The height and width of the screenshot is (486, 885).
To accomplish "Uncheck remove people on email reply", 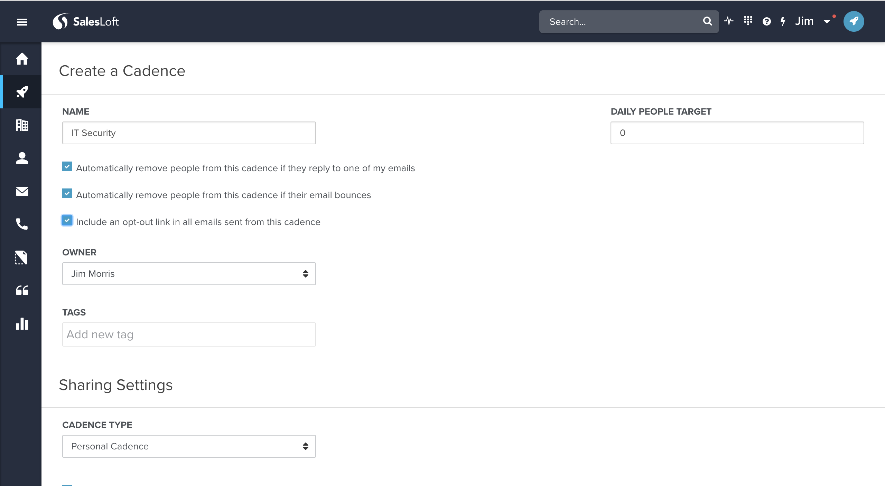I will click(67, 167).
